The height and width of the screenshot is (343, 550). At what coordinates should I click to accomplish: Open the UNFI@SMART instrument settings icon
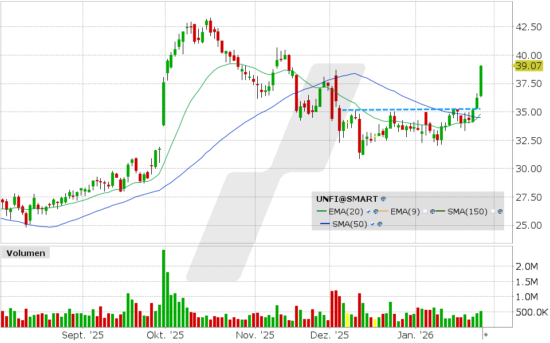point(383,200)
